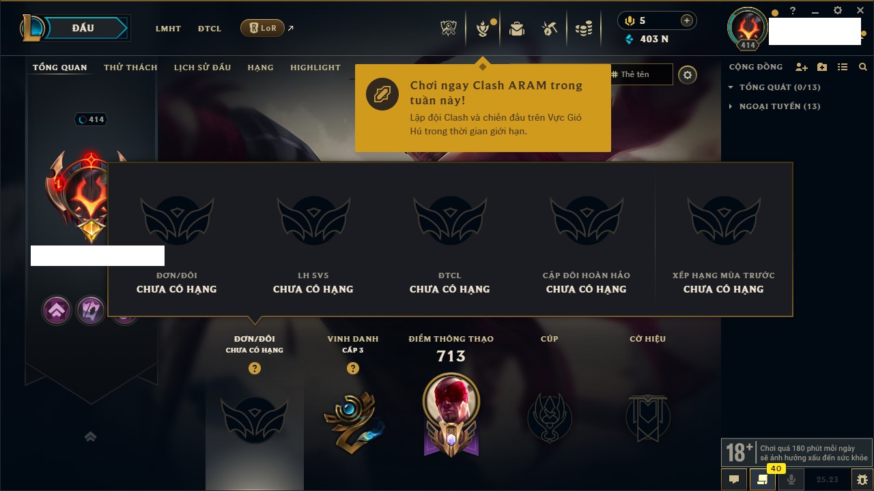874x491 pixels.
Task: Expand the double chevron under profile banner
Action: (90, 436)
